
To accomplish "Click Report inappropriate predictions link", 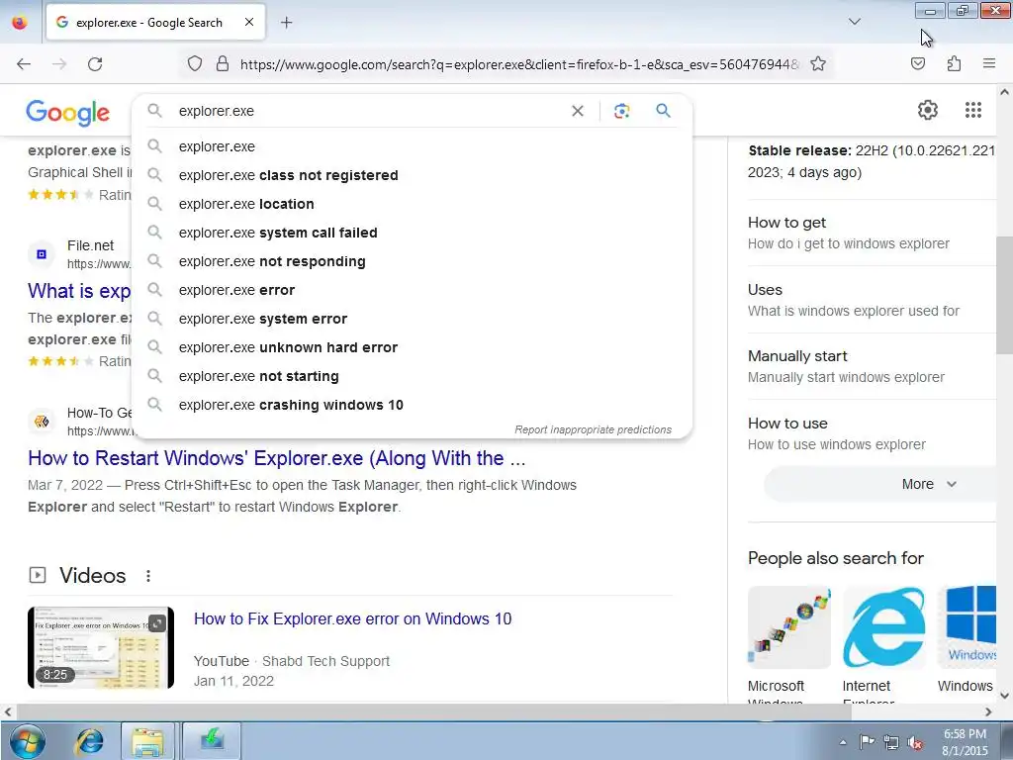I will tap(594, 429).
